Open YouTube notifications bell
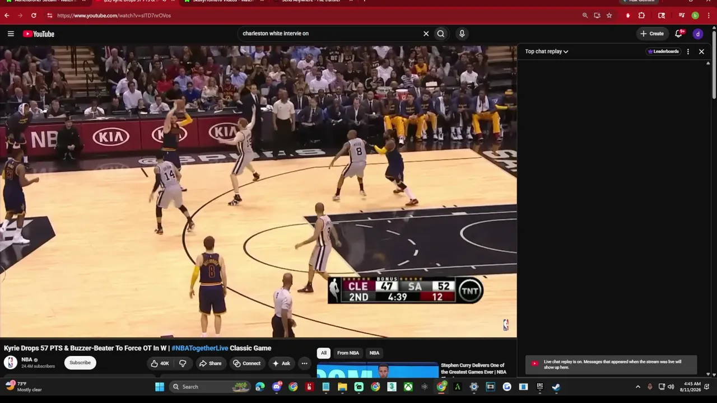 click(x=679, y=34)
